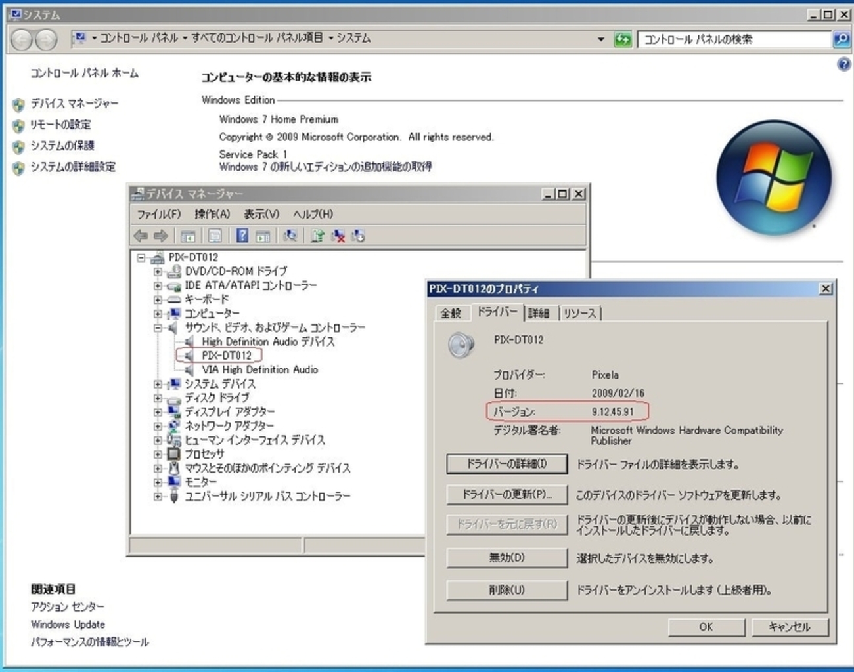Viewport: 854px width, 672px height.
Task: Open the Windows 7 new edition features link
Action: (326, 167)
